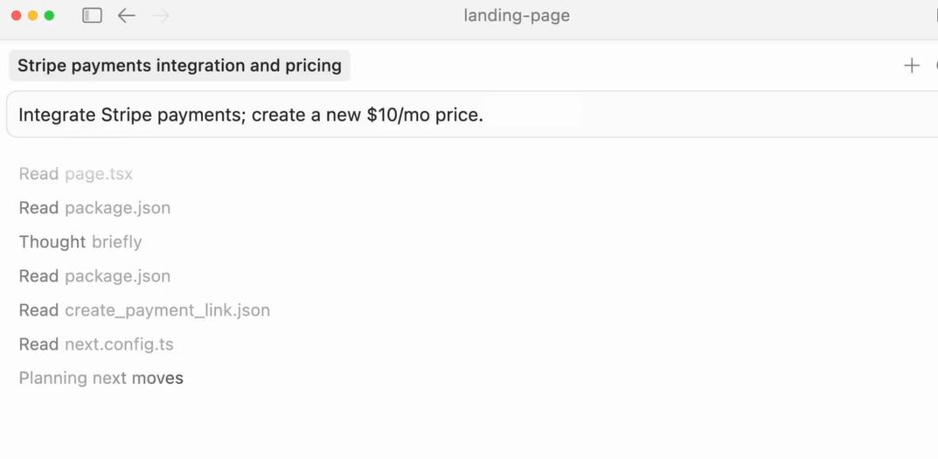The height and width of the screenshot is (459, 938).
Task: Click the landing-page window title
Action: pyautogui.click(x=517, y=16)
